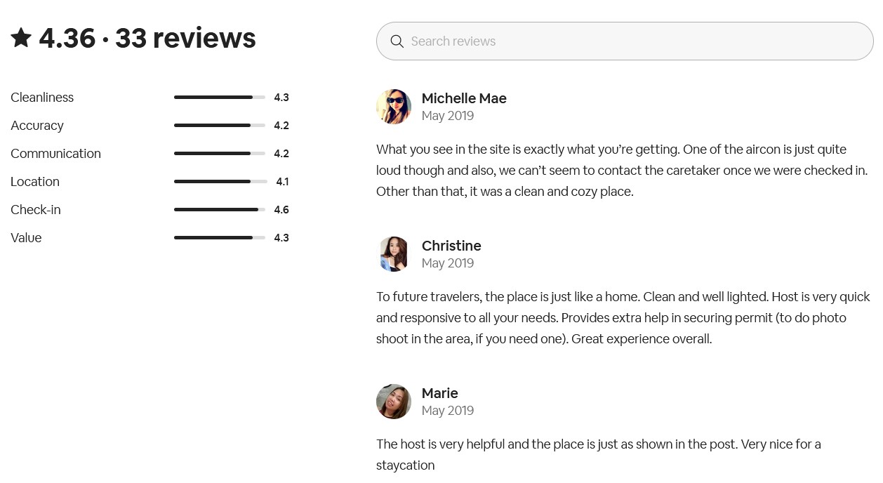Click the Michelle Mae reviewer name
Screen dimensions: 883x483
pyautogui.click(x=464, y=98)
